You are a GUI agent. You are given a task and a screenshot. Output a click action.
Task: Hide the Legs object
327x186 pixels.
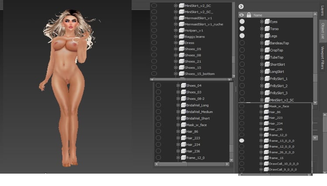coord(242,36)
